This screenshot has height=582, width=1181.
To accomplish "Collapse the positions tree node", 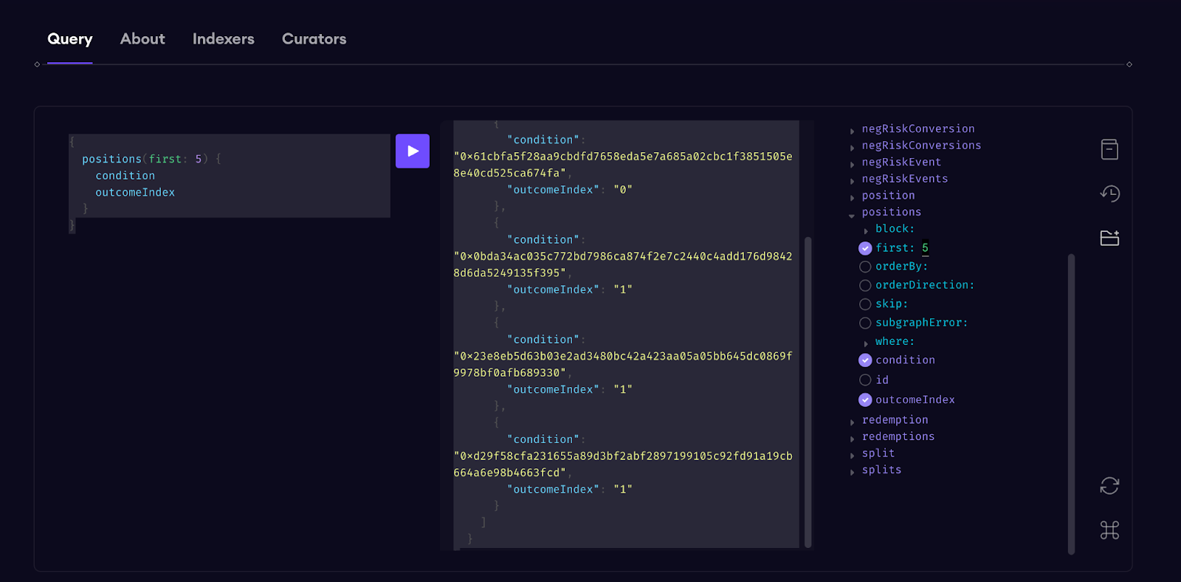I will coord(852,216).
